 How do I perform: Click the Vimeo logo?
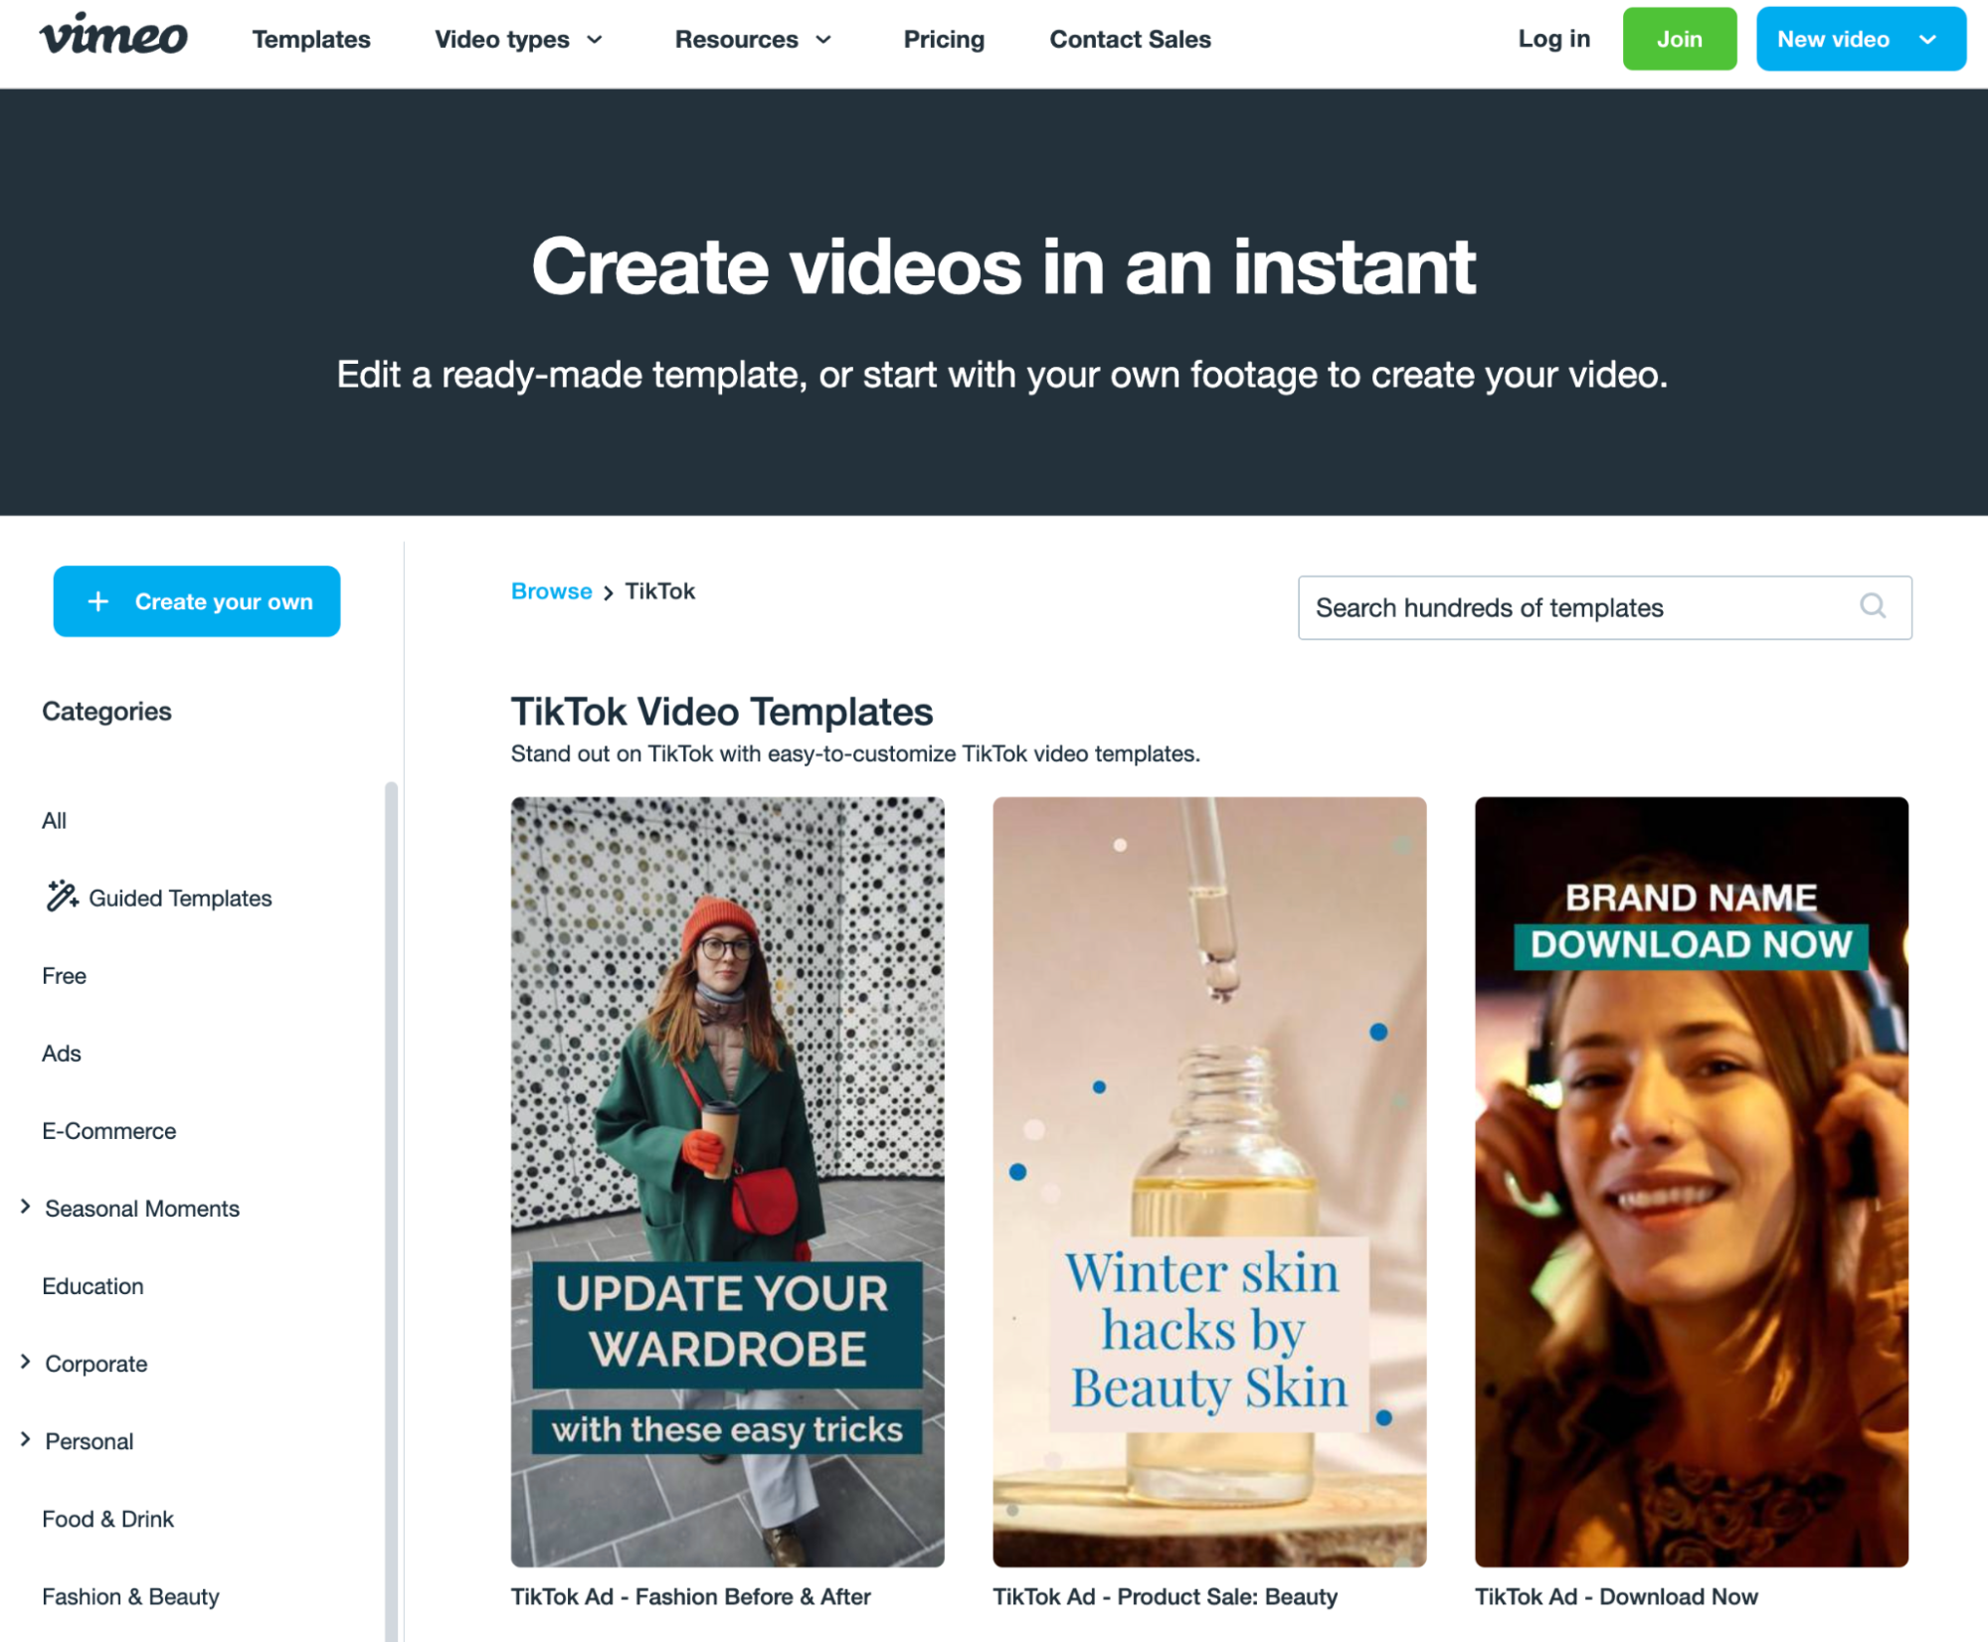click(x=113, y=37)
